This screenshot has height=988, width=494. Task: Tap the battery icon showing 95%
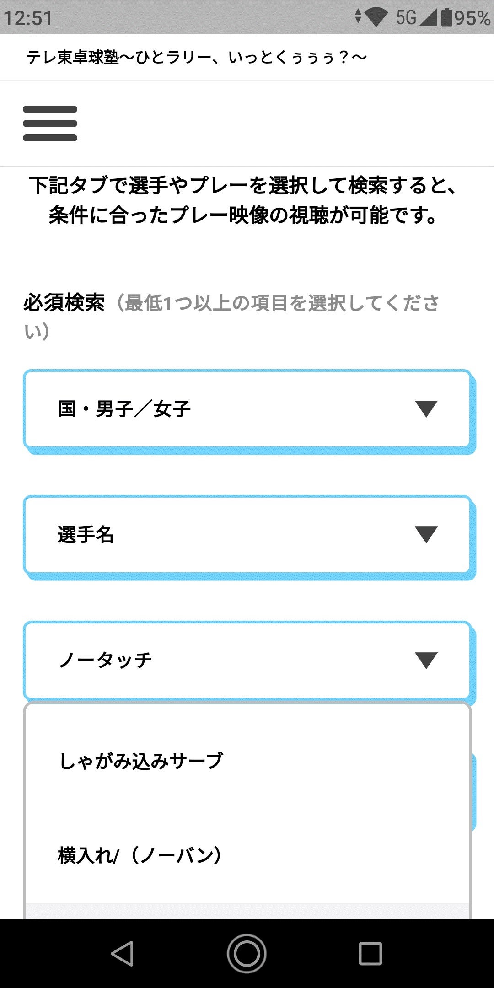tap(447, 18)
